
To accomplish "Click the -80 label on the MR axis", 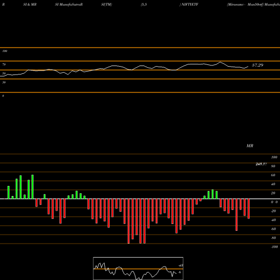I will tap(273, 238).
